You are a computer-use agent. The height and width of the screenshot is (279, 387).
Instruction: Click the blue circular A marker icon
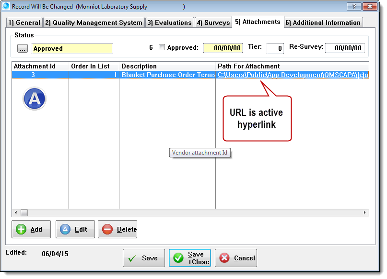click(x=35, y=99)
